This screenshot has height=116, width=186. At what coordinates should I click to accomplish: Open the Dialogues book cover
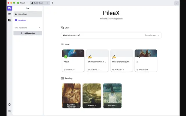point(112,96)
